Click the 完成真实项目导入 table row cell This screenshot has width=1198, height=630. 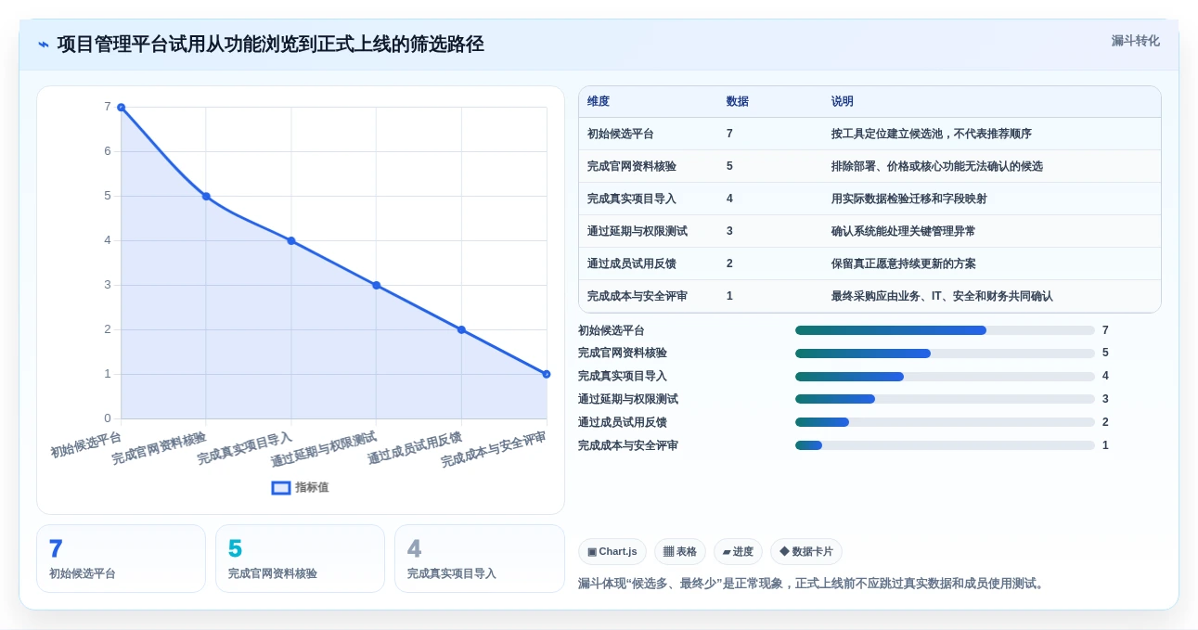click(632, 199)
